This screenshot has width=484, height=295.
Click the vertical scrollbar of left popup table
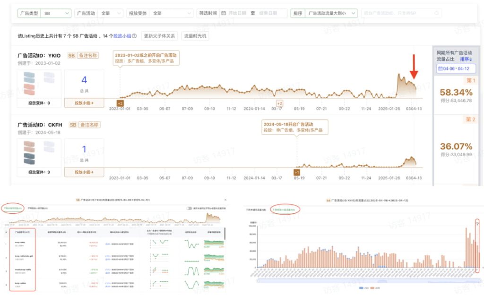[x=225, y=234]
